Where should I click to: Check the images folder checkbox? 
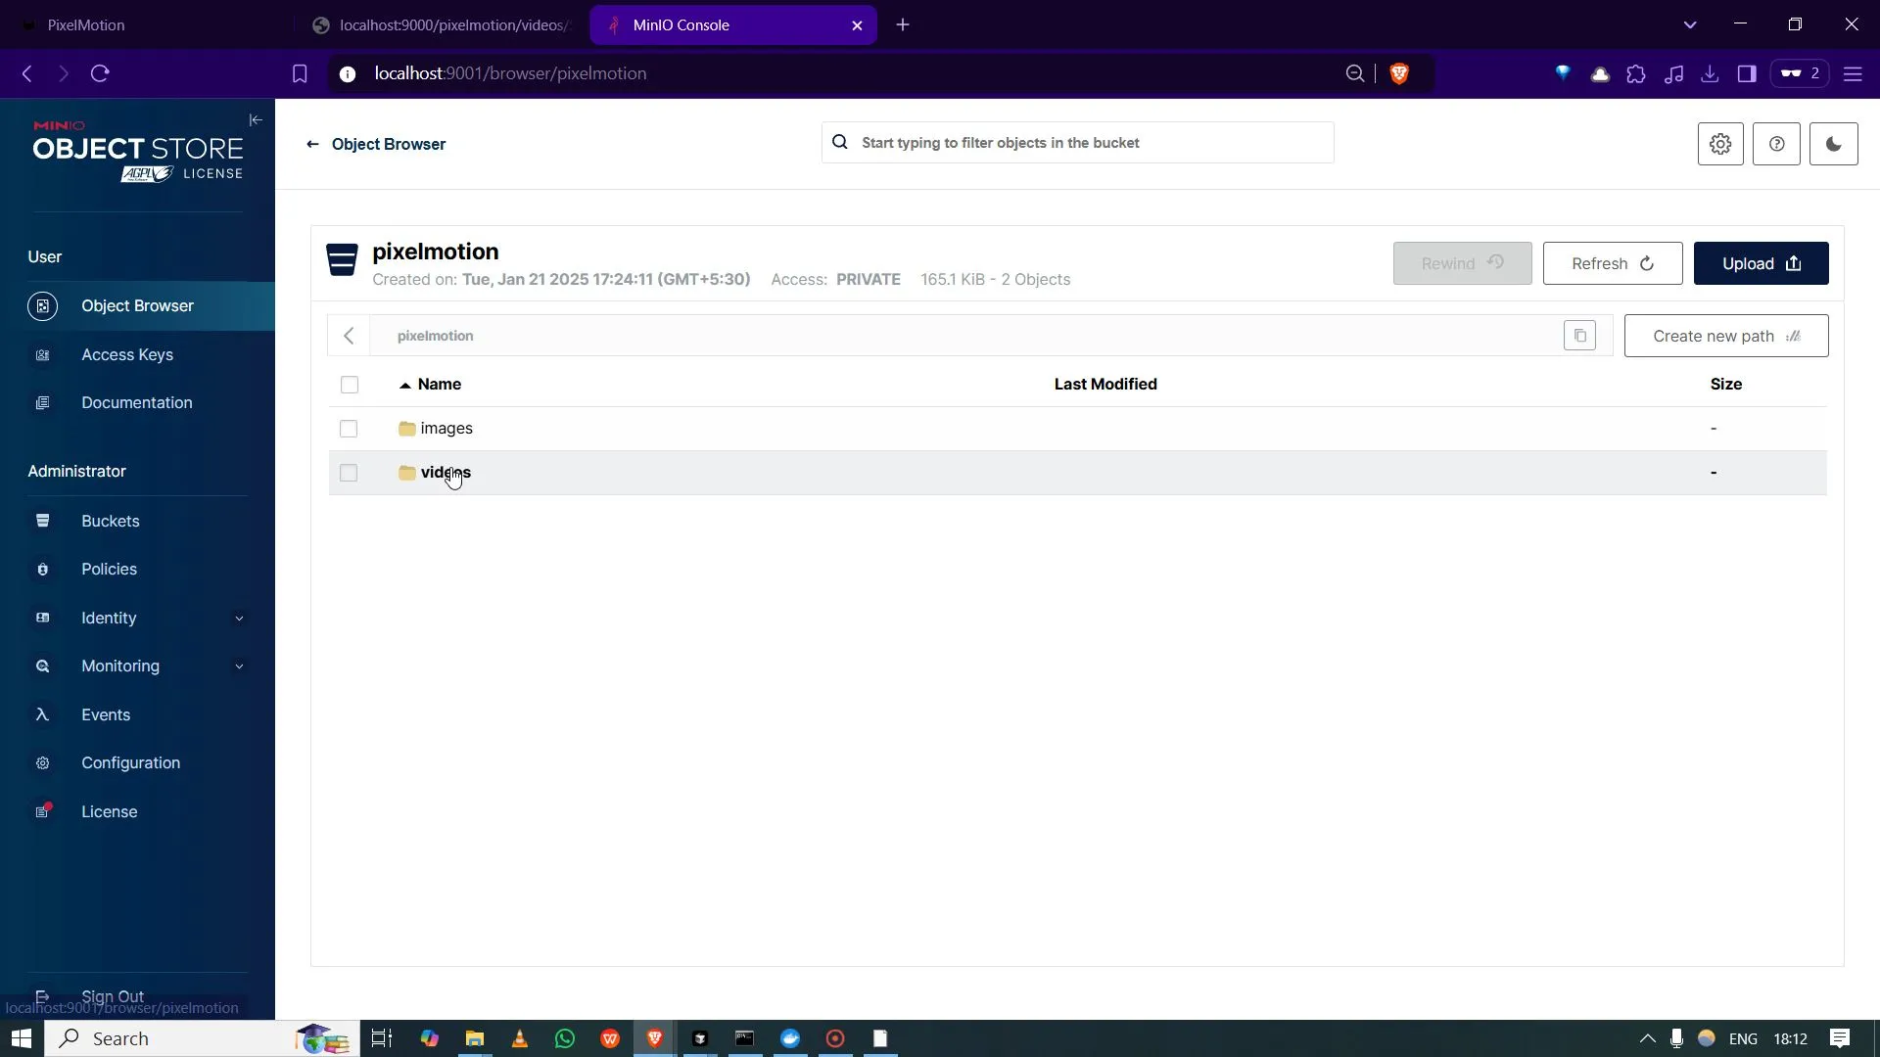pos(349,429)
